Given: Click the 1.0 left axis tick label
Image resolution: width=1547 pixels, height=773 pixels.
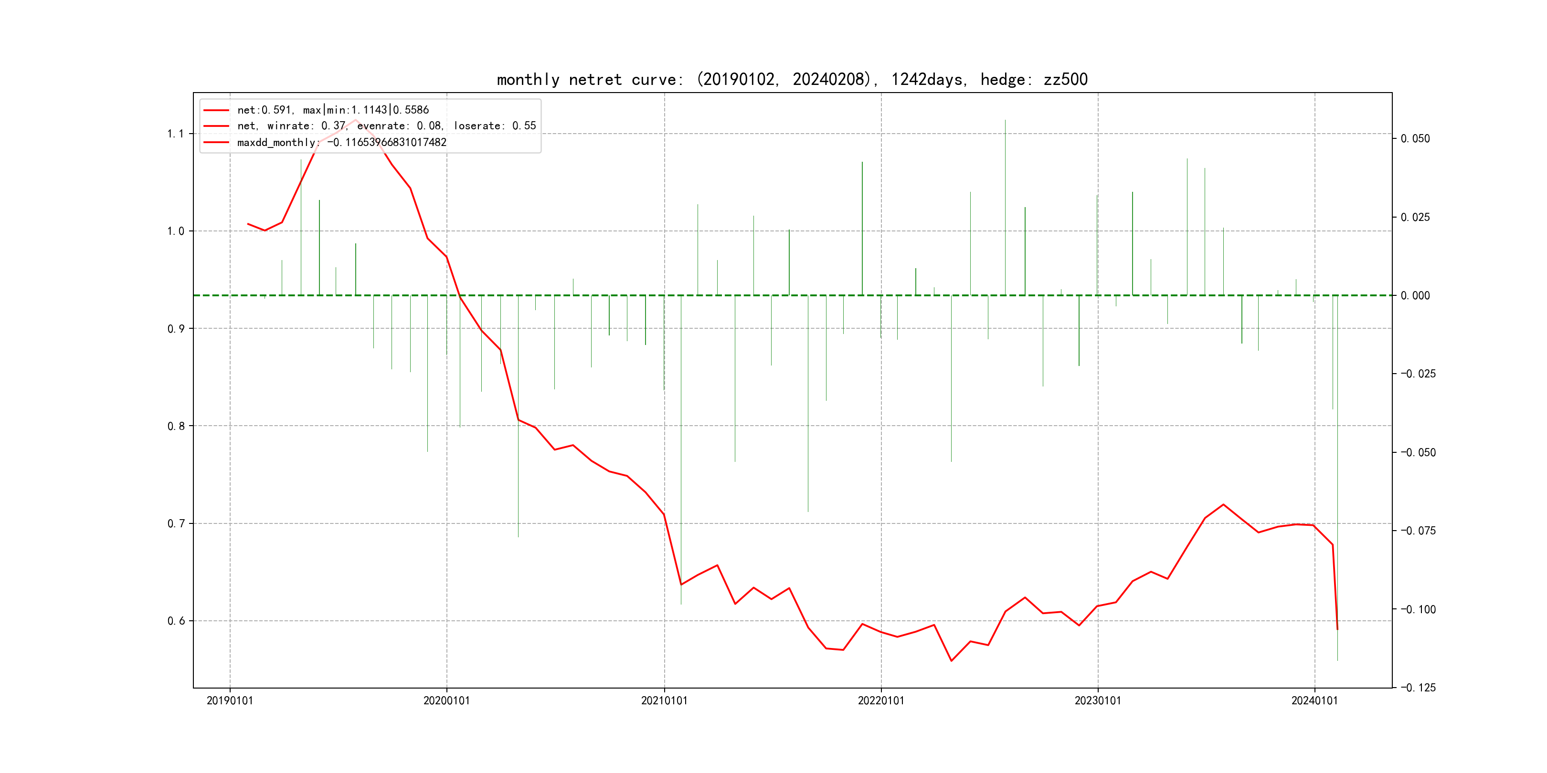Looking at the screenshot, I should (175, 231).
